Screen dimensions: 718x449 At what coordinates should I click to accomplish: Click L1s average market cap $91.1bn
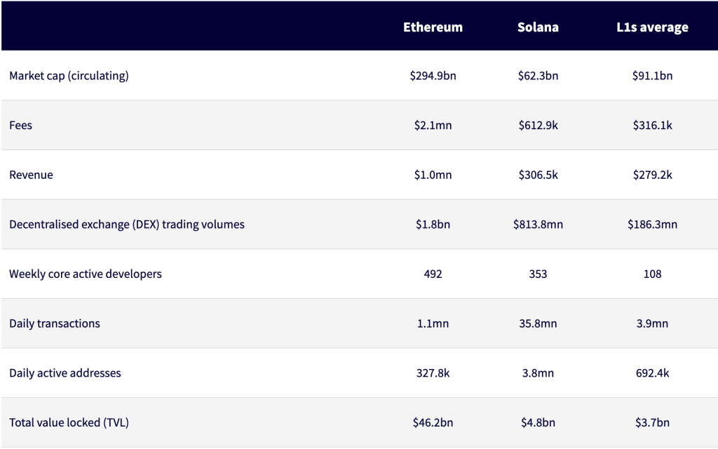point(653,76)
